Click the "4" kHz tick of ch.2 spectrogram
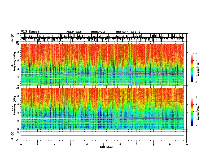The height and width of the screenshot is (162, 210). tap(19, 113)
